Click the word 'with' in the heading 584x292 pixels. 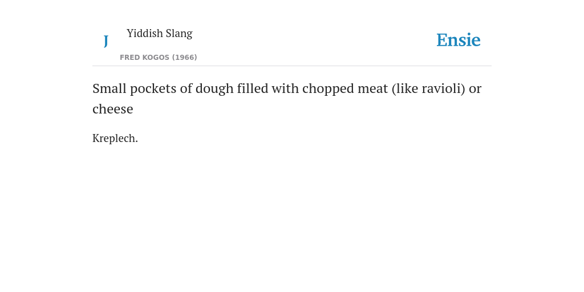(x=285, y=88)
